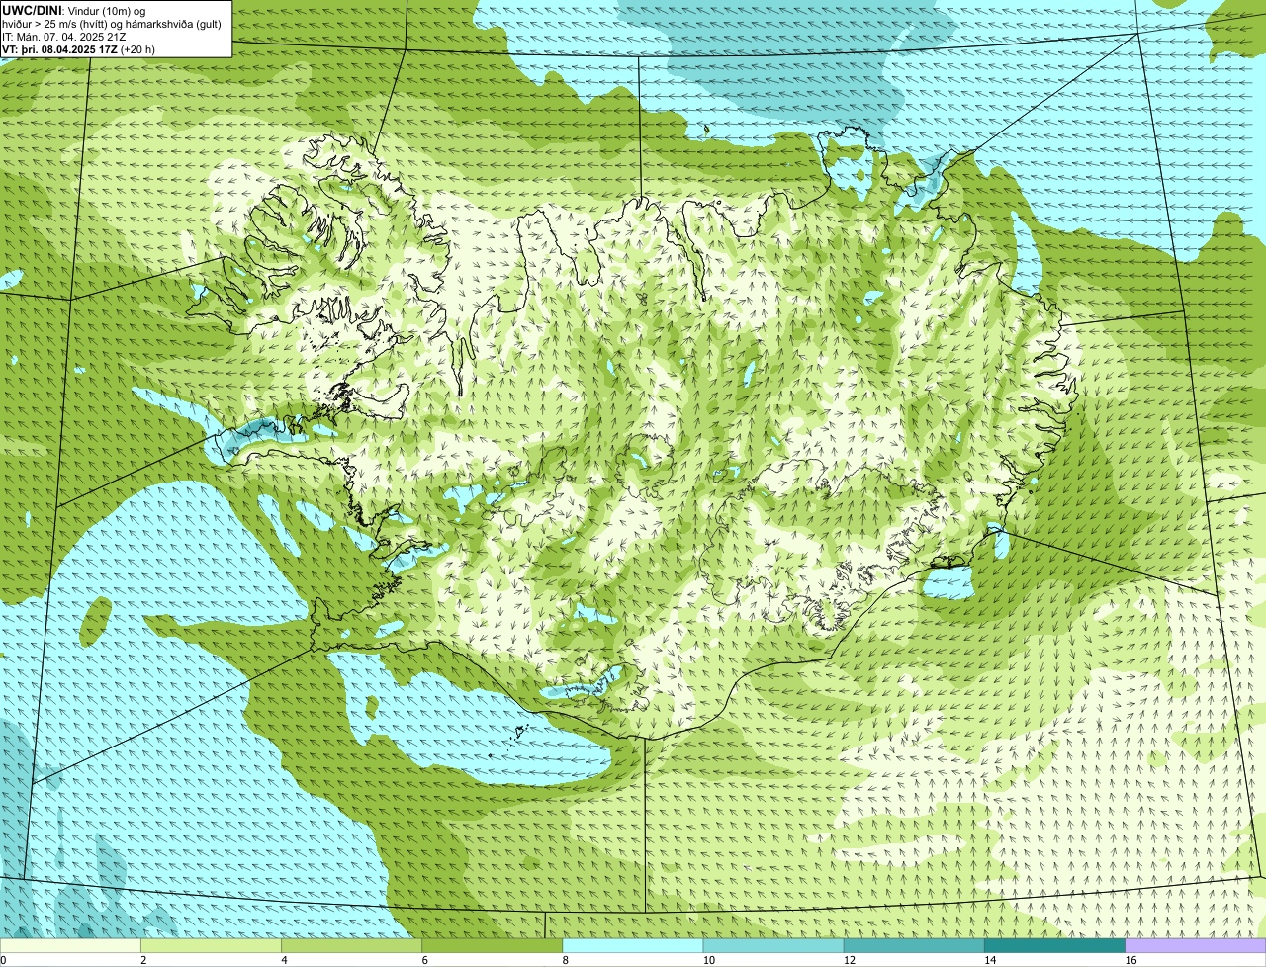Click the 'UWC/DINI: Vindur (10m) og' title line

point(74,10)
